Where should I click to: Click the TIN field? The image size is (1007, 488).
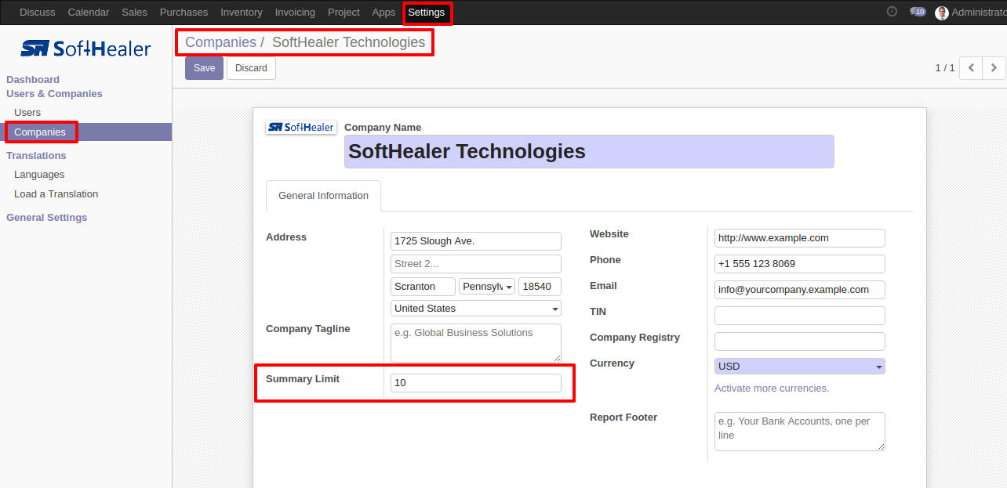(x=800, y=316)
